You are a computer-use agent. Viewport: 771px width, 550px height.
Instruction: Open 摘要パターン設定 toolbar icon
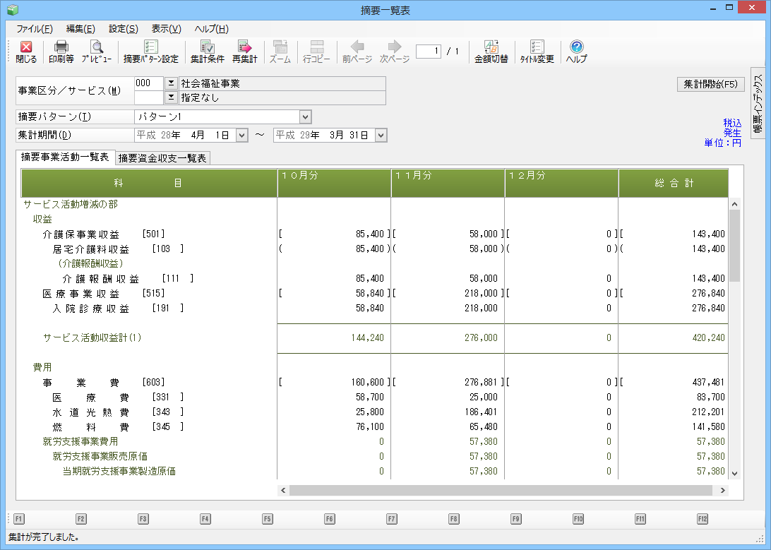pyautogui.click(x=150, y=52)
